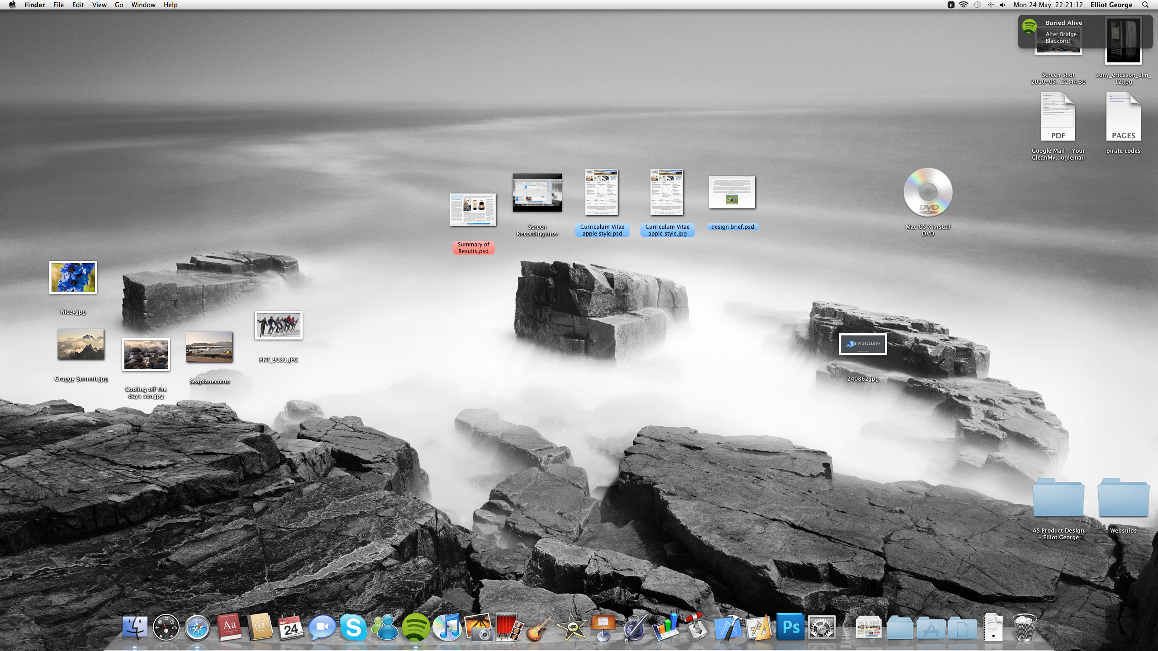The width and height of the screenshot is (1158, 651).
Task: Open the Window menu
Action: (x=143, y=5)
